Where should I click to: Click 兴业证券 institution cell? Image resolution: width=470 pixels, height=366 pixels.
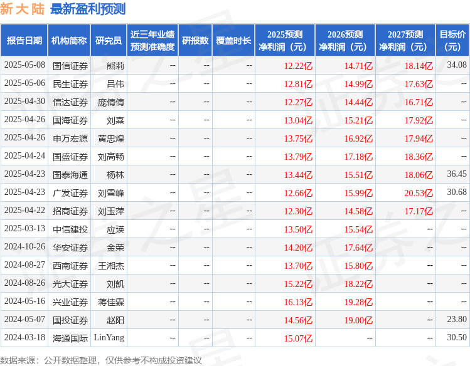point(70,302)
